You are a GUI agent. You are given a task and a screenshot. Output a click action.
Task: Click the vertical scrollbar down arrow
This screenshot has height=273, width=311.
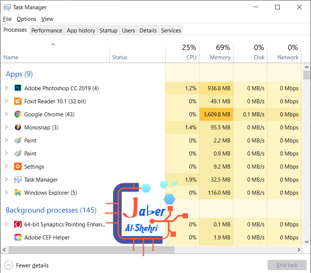[307, 242]
